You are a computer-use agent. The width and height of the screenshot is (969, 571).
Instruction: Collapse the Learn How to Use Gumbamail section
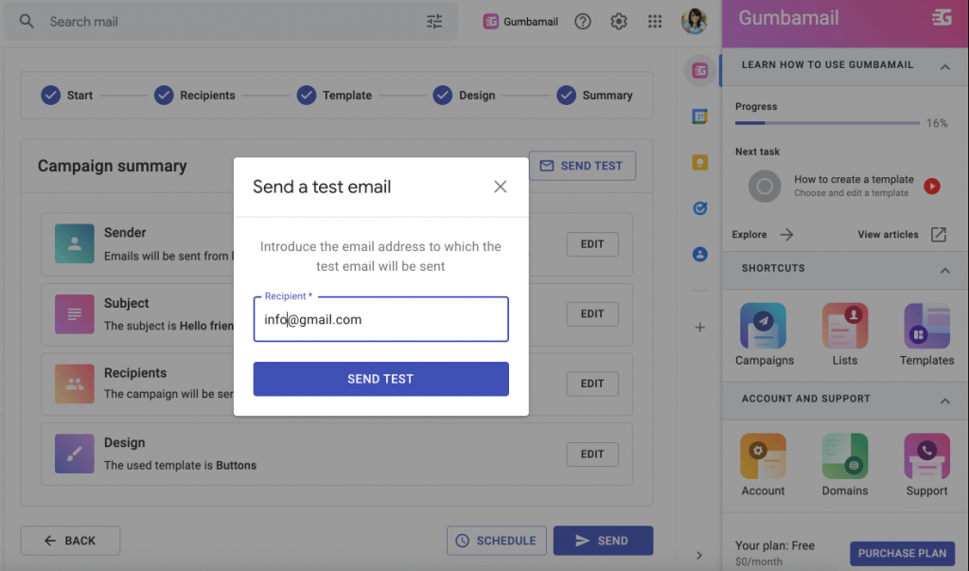(x=944, y=66)
